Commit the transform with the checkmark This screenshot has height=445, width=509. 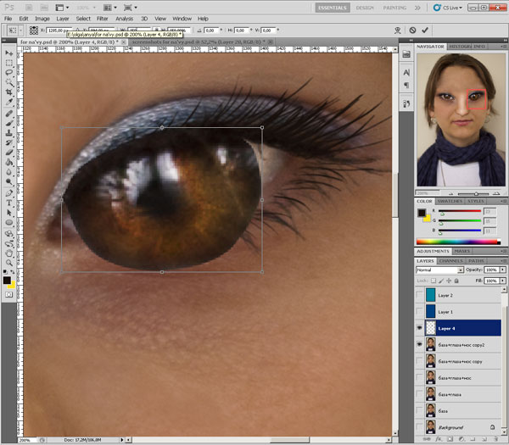(424, 30)
